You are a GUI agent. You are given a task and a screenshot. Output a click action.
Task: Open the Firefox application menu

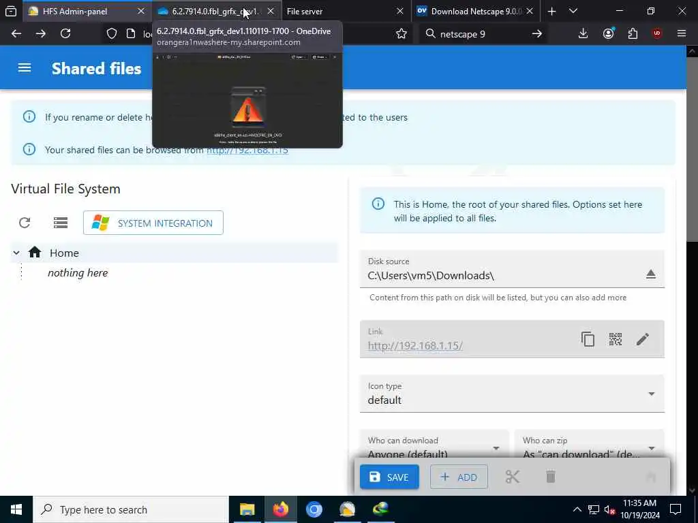pyautogui.click(x=682, y=33)
